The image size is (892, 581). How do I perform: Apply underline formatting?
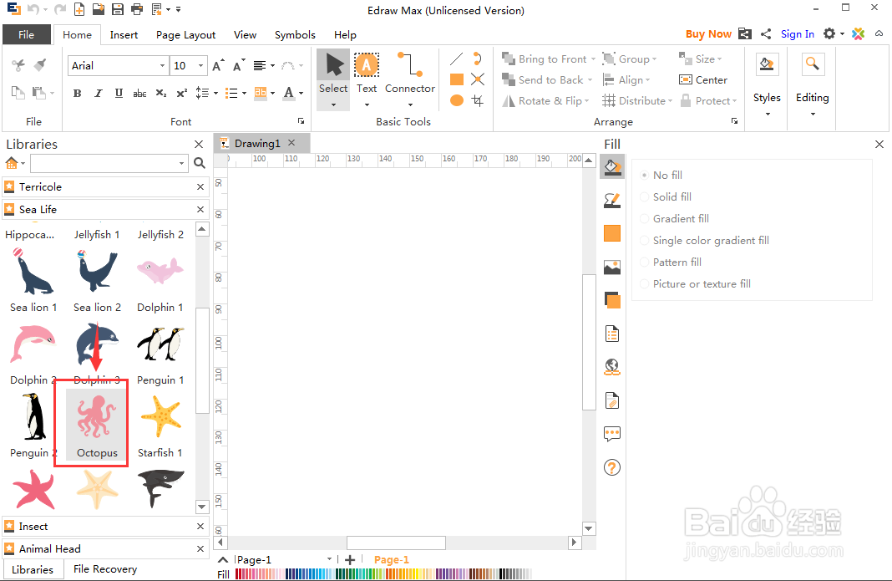coord(119,93)
